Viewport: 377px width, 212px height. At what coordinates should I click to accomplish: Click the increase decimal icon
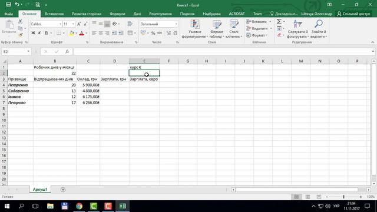(168, 33)
